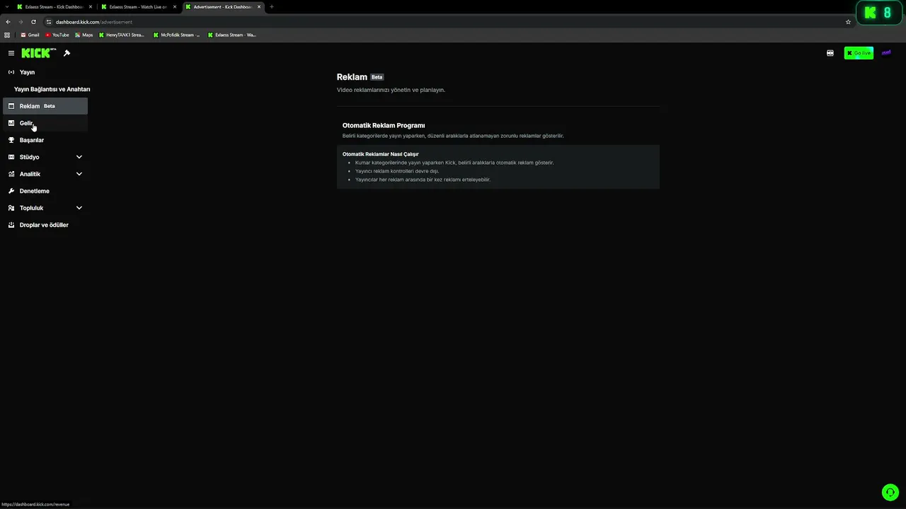906x509 pixels.
Task: Close the Advertisement Kick Dashboard tab
Action: pyautogui.click(x=259, y=7)
